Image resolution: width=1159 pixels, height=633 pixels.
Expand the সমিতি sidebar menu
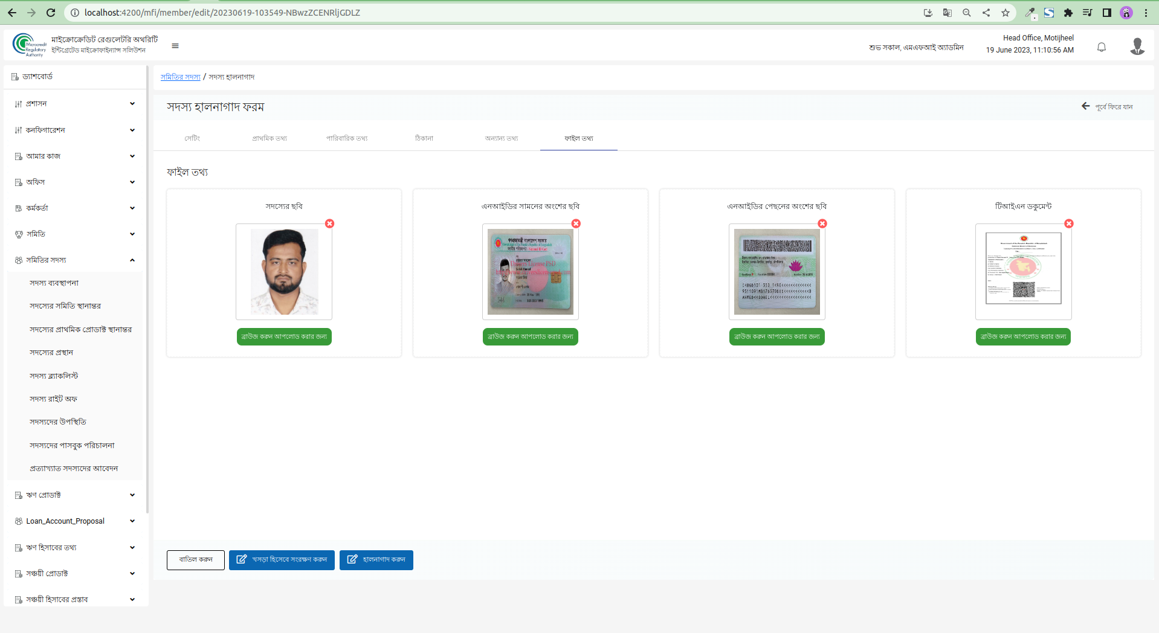click(x=75, y=234)
